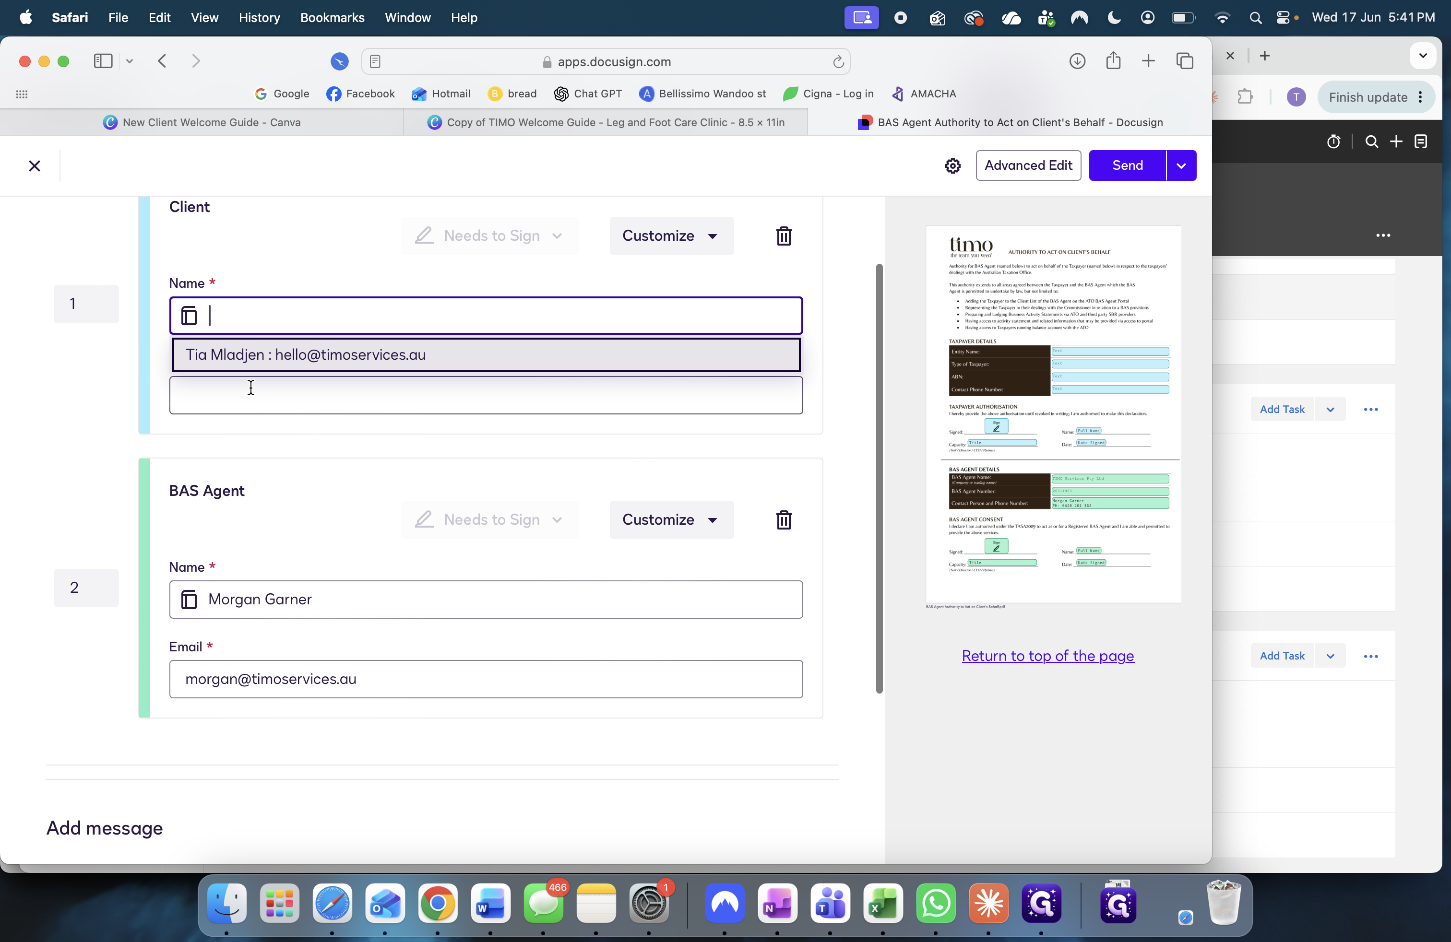The height and width of the screenshot is (942, 1451).
Task: Open the Safari File menu
Action: pos(118,18)
